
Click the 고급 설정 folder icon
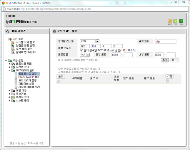point(10,61)
